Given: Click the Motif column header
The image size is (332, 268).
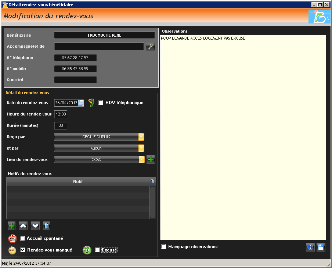Looking at the screenshot, I should 78,181.
